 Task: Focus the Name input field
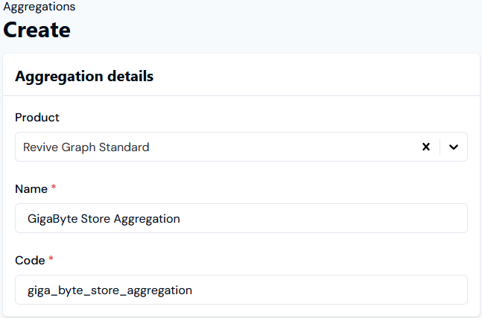(x=241, y=218)
